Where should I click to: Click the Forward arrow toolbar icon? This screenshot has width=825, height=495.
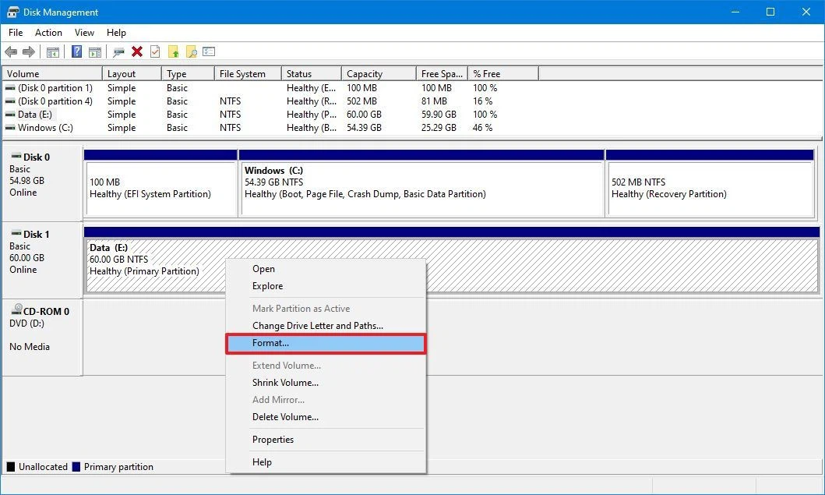click(x=29, y=52)
